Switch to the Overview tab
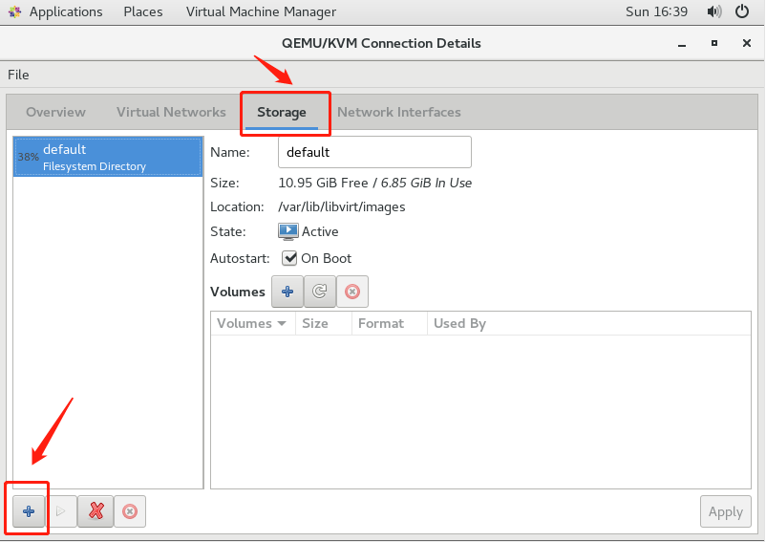 [55, 113]
